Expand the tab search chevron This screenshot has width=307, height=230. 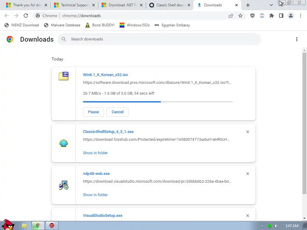[271, 5]
